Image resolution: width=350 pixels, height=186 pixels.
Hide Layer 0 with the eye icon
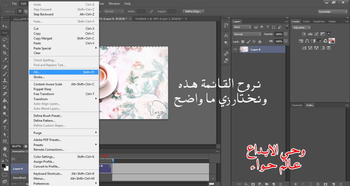point(235,50)
